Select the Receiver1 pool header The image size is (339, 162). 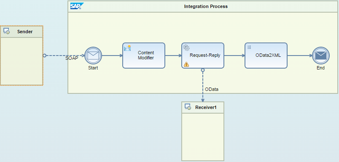click(202, 107)
